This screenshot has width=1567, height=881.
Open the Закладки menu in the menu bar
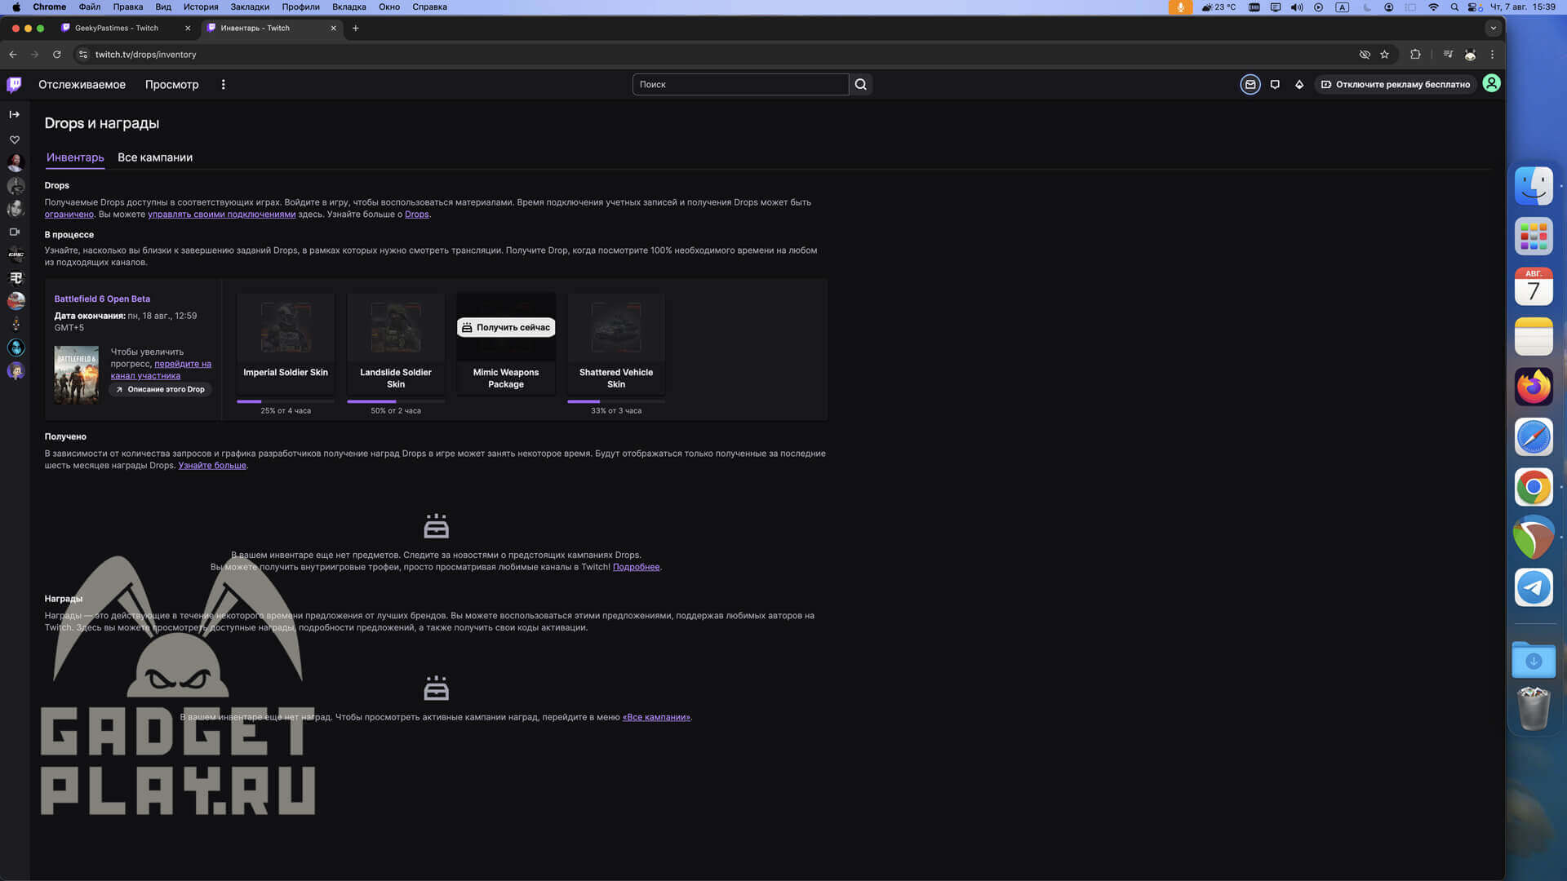pyautogui.click(x=250, y=7)
